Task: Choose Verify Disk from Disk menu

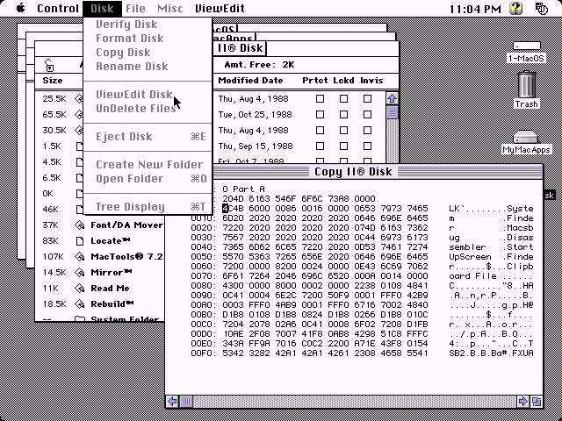Action: (x=148, y=25)
